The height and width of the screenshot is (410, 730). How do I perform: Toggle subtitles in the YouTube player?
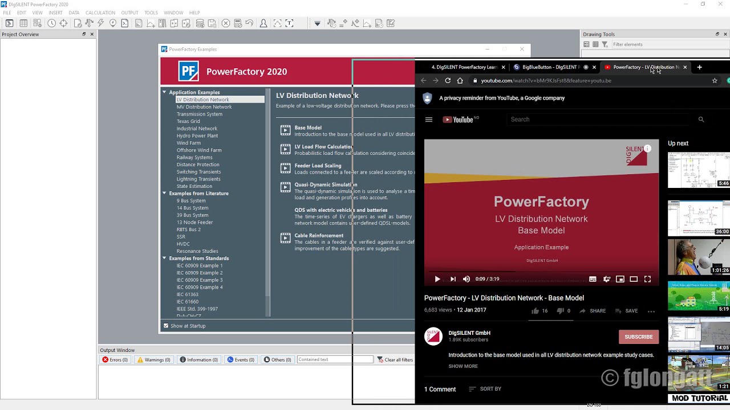click(593, 279)
